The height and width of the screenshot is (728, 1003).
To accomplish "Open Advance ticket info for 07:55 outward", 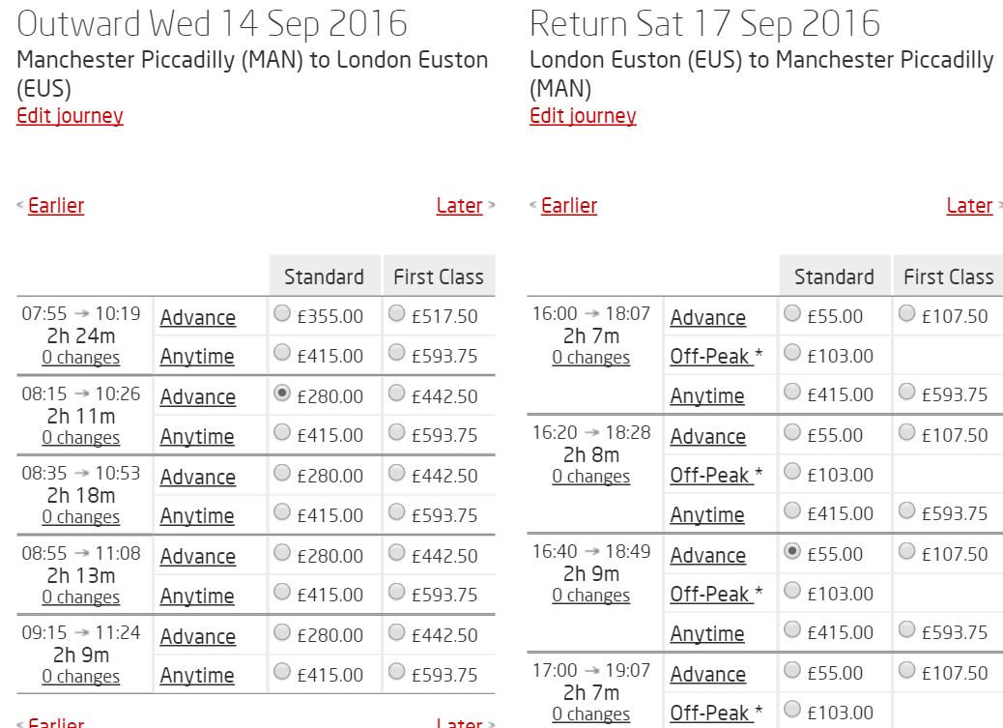I will 197,317.
